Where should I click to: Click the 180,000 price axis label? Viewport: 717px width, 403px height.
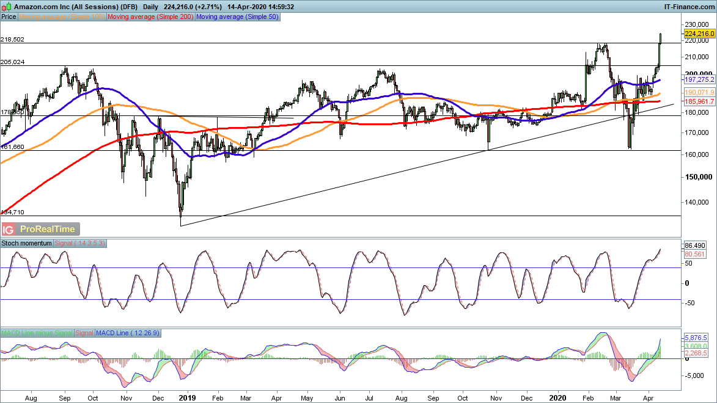click(697, 112)
